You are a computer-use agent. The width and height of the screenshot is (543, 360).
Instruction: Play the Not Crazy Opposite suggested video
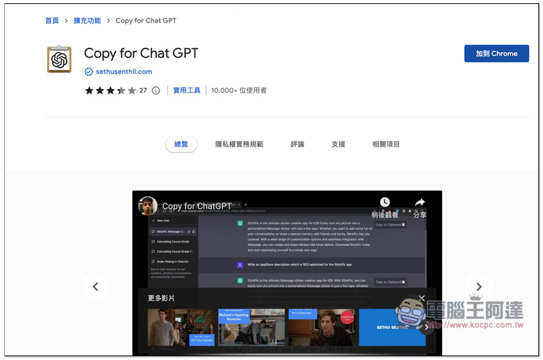click(181, 327)
